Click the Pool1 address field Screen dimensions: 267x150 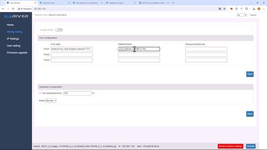point(72,49)
